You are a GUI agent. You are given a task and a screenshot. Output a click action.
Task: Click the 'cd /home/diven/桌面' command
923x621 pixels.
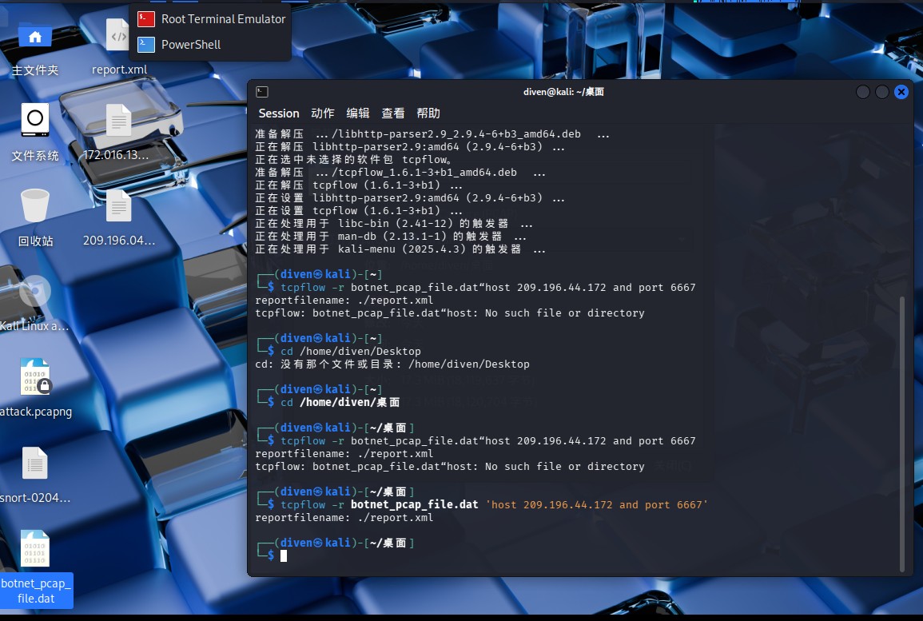[x=340, y=402]
